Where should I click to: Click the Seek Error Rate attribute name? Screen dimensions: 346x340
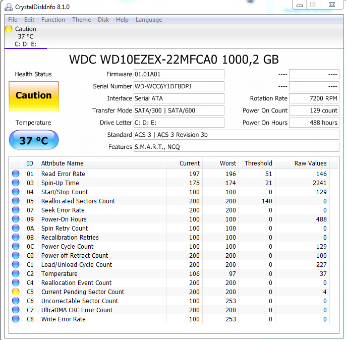click(x=63, y=210)
